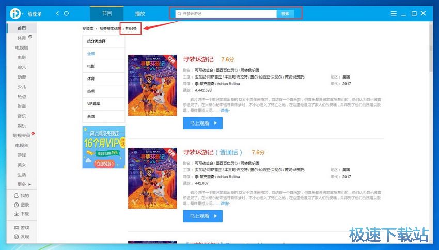Image resolution: width=439 pixels, height=250 pixels.
Task: Click the 立即领取 button in the ad
Action: [x=104, y=164]
